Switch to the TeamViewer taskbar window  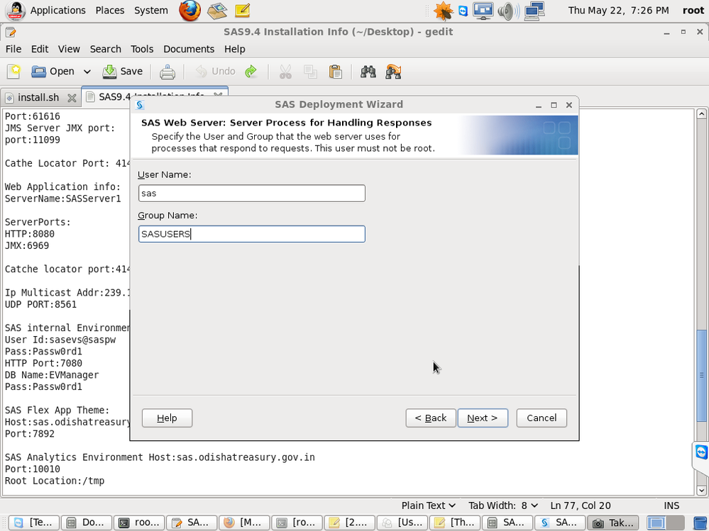pyautogui.click(x=33, y=522)
